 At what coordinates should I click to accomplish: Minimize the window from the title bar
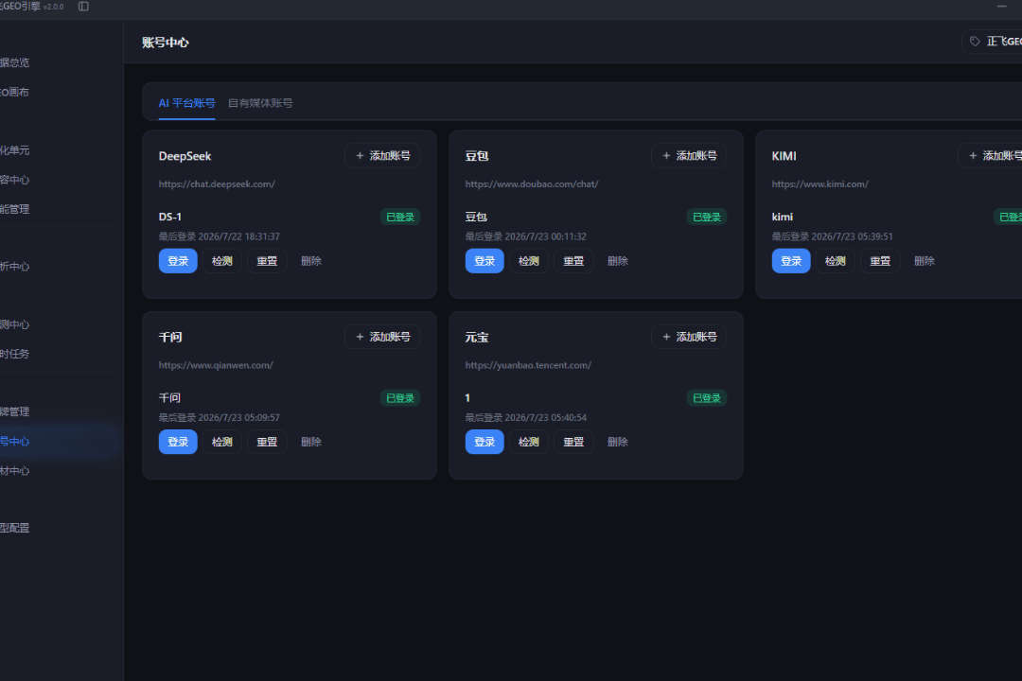click(x=1002, y=7)
